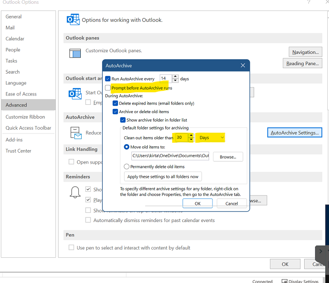
Task: Edit the Run AutoArchive days field
Action: coord(166,79)
